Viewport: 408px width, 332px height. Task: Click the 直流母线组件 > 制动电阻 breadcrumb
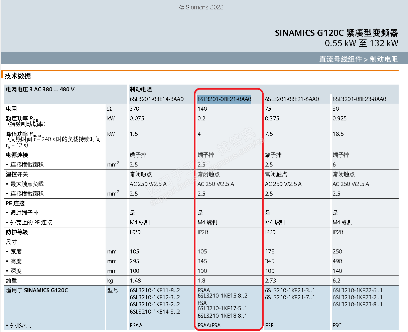point(359,59)
